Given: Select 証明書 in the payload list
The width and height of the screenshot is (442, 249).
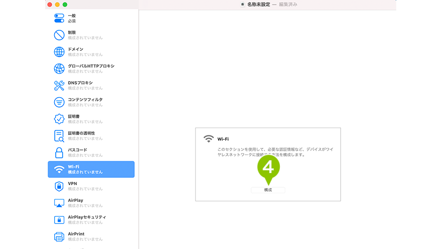Looking at the screenshot, I should tap(91, 119).
